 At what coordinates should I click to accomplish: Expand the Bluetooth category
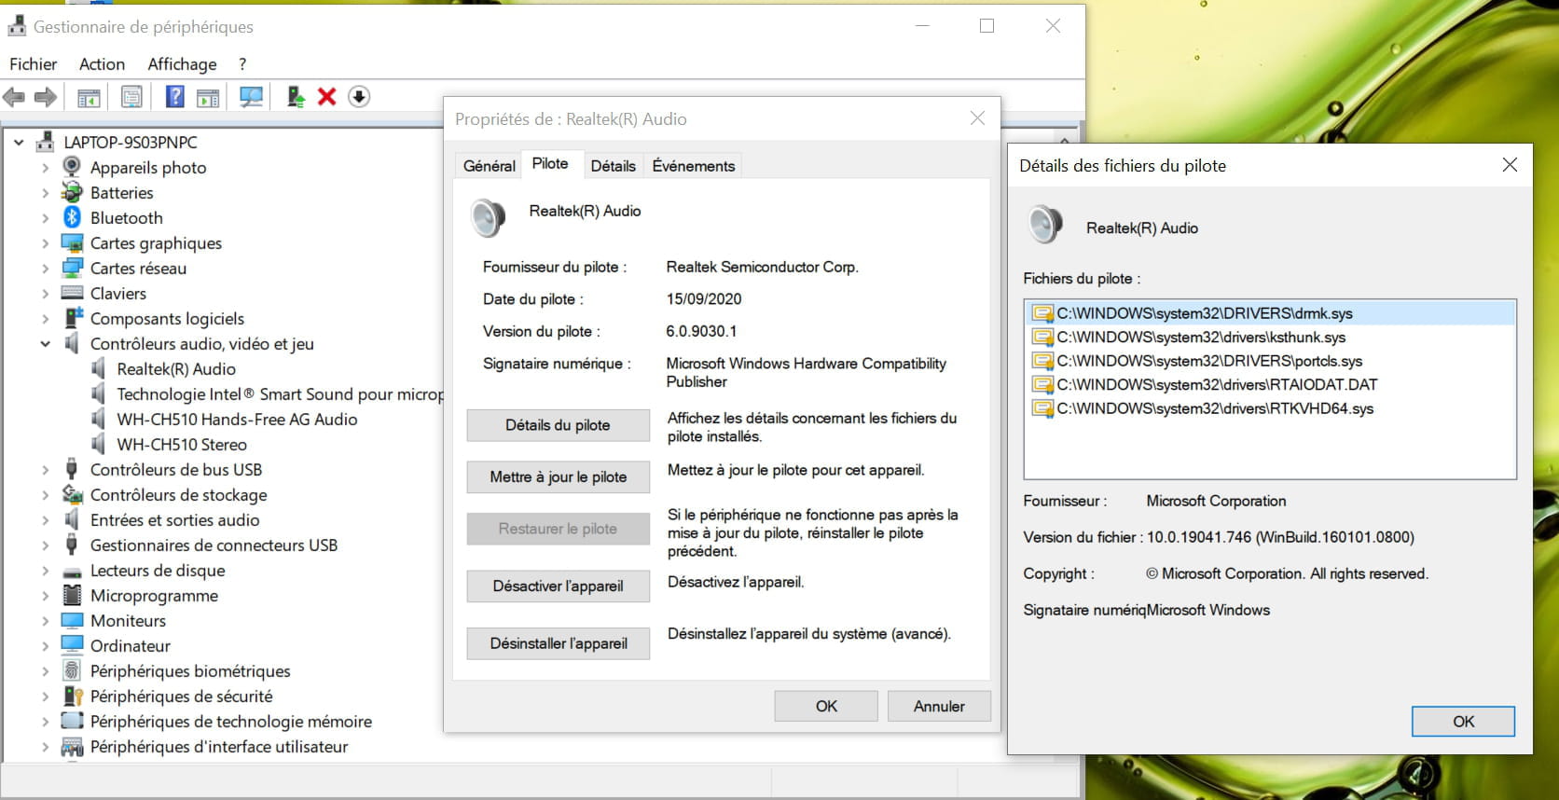pyautogui.click(x=45, y=218)
